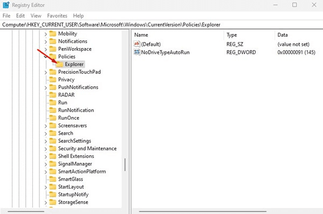
Task: Click the Policies folder icon
Action: [53, 57]
